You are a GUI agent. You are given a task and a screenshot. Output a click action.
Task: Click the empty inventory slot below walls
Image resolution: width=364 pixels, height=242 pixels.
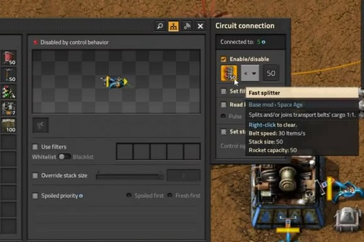9,143
